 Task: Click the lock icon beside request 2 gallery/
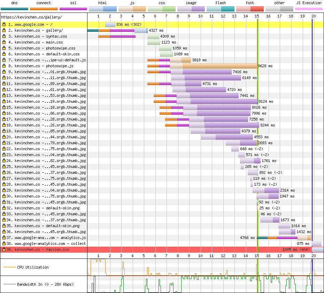(x=4, y=31)
